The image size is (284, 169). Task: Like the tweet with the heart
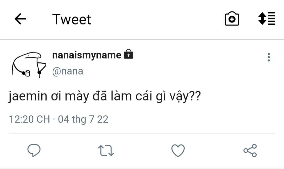178,151
